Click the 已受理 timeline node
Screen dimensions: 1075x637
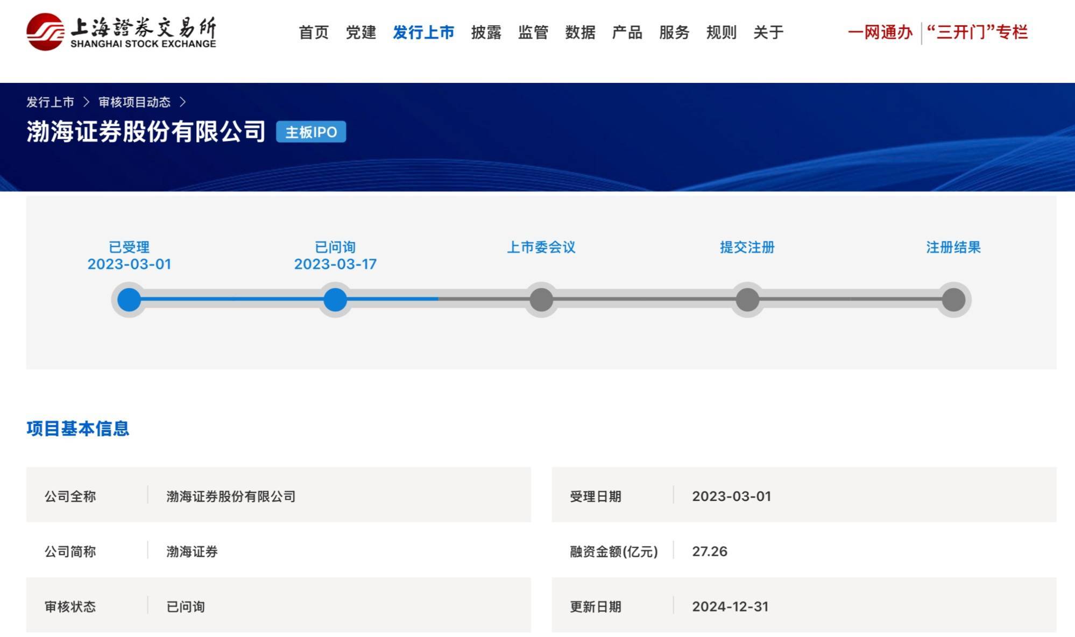pyautogui.click(x=129, y=300)
